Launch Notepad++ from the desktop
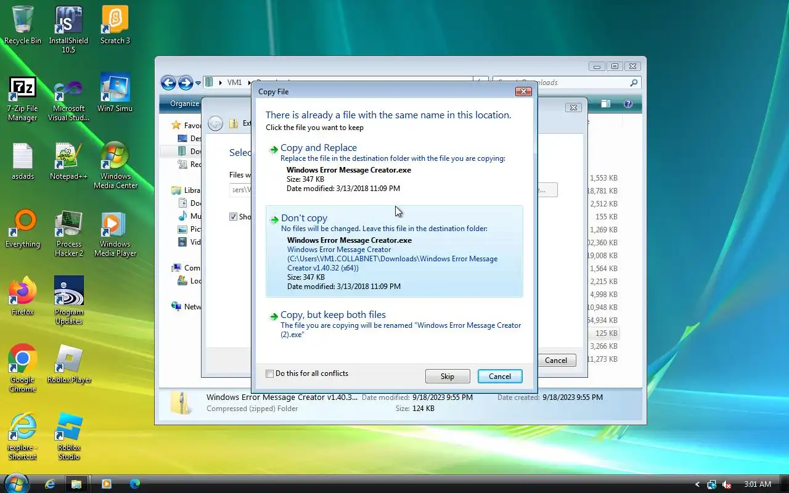 click(x=68, y=161)
